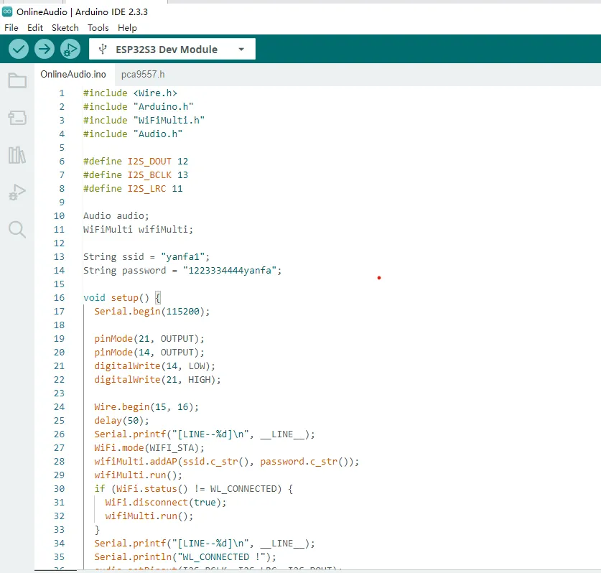
Task: Open the Help menu
Action: (127, 28)
